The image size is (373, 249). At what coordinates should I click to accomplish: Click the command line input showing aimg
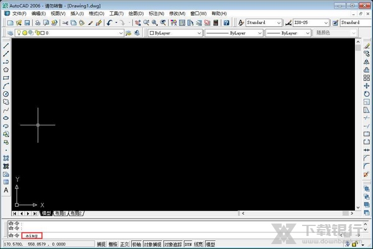[x=33, y=237]
